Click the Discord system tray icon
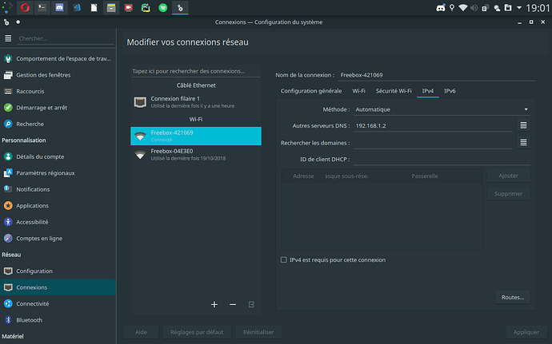552x344 pixels. pos(441,8)
